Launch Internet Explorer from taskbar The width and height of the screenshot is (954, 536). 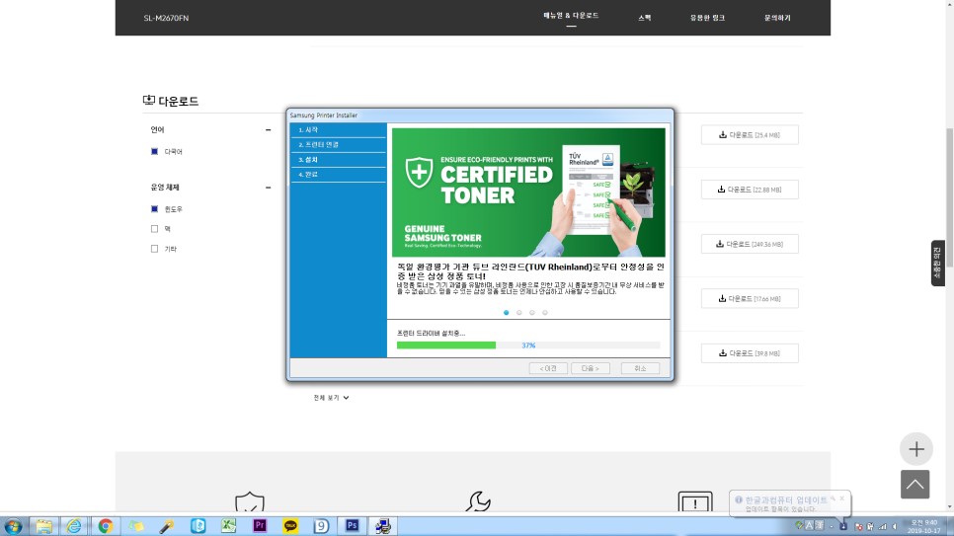[x=74, y=526]
